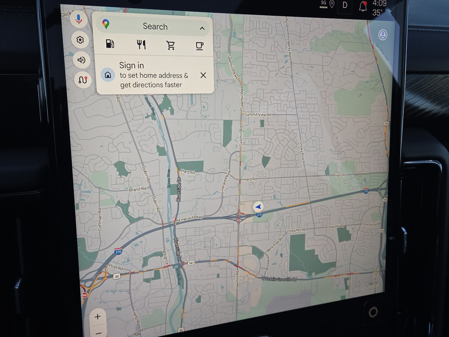Zoom in with the plus button
The height and width of the screenshot is (337, 449).
(x=98, y=317)
